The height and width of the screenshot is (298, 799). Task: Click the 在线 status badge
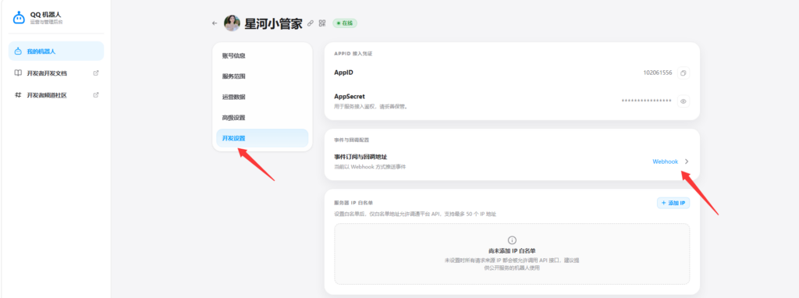[x=346, y=23]
